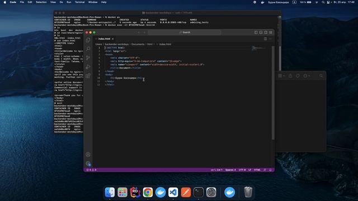Click the Docker whale icon in the menu bar
This screenshot has width=358, height=201.
point(262,2)
